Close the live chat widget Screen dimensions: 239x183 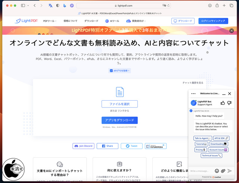[x=230, y=94]
